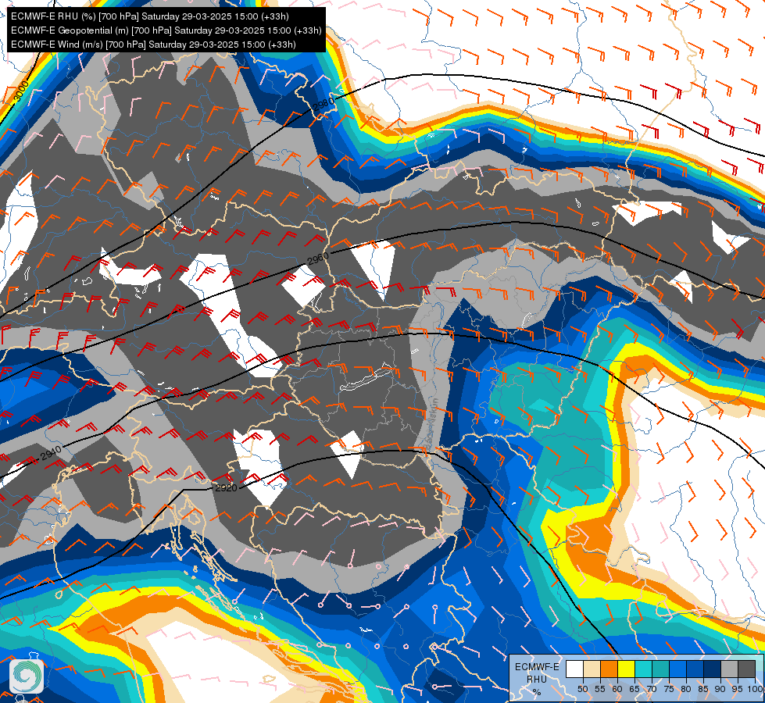The height and width of the screenshot is (703, 765).
Task: Click the 'ECMWF-E Geopotential (m)' title line
Action: (166, 30)
